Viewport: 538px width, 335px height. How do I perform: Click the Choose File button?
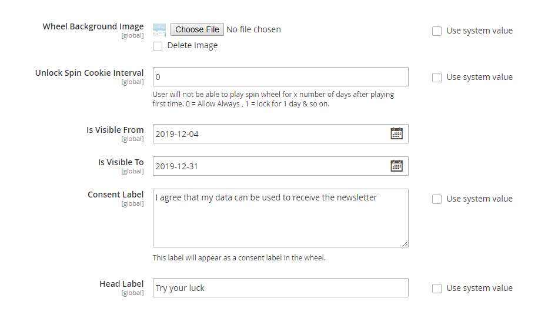tap(197, 29)
